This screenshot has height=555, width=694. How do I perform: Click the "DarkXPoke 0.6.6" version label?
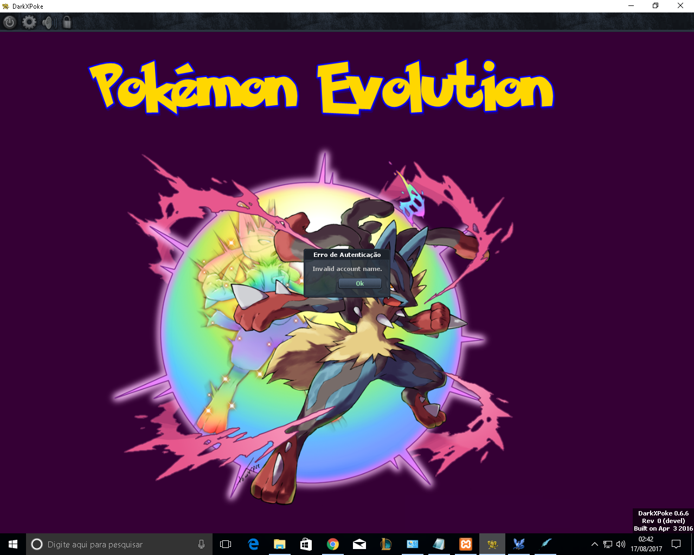[663, 513]
